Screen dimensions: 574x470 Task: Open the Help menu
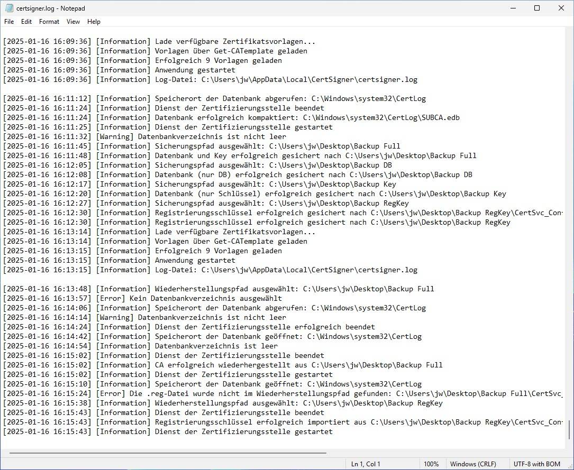point(94,22)
